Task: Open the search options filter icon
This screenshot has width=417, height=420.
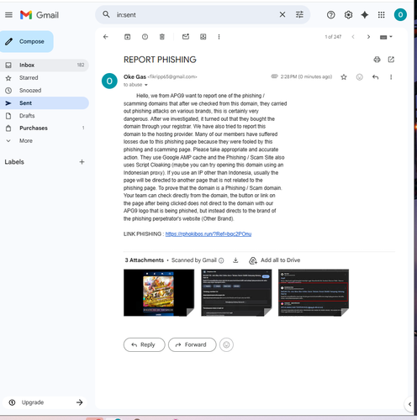Action: (x=299, y=14)
